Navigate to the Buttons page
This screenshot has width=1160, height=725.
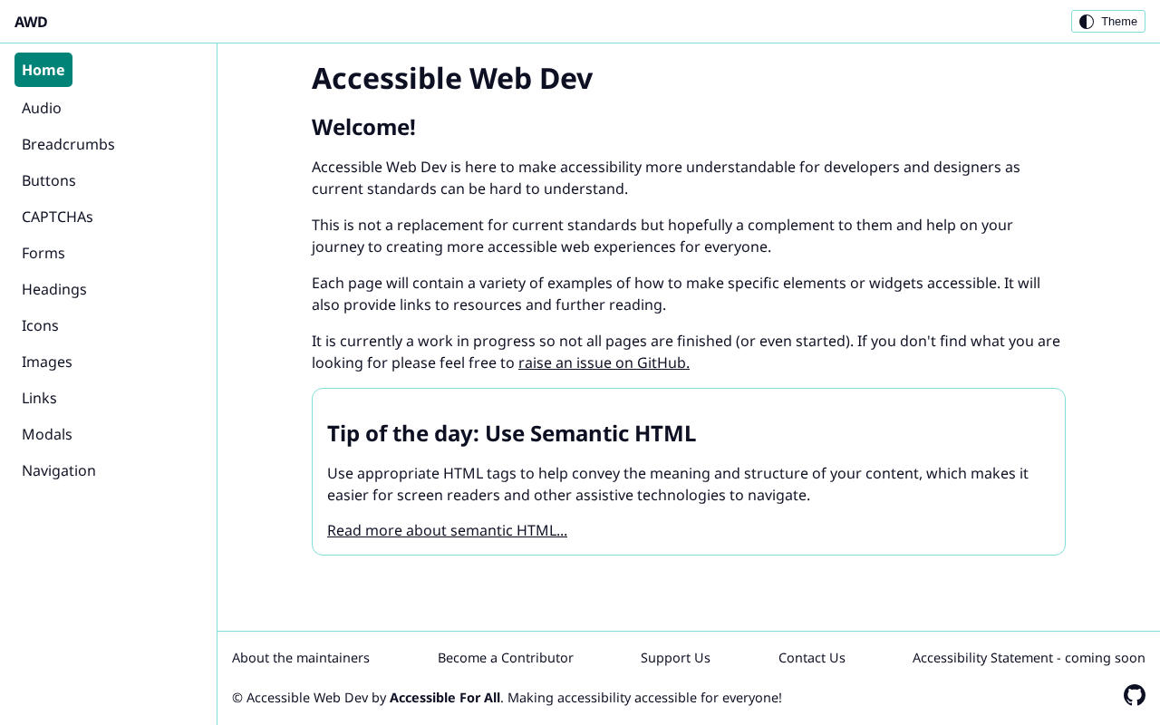49,180
